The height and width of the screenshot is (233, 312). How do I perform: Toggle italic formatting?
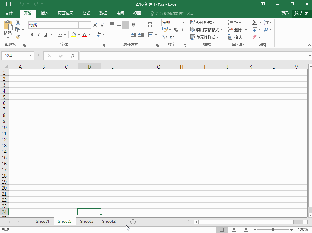click(38, 34)
